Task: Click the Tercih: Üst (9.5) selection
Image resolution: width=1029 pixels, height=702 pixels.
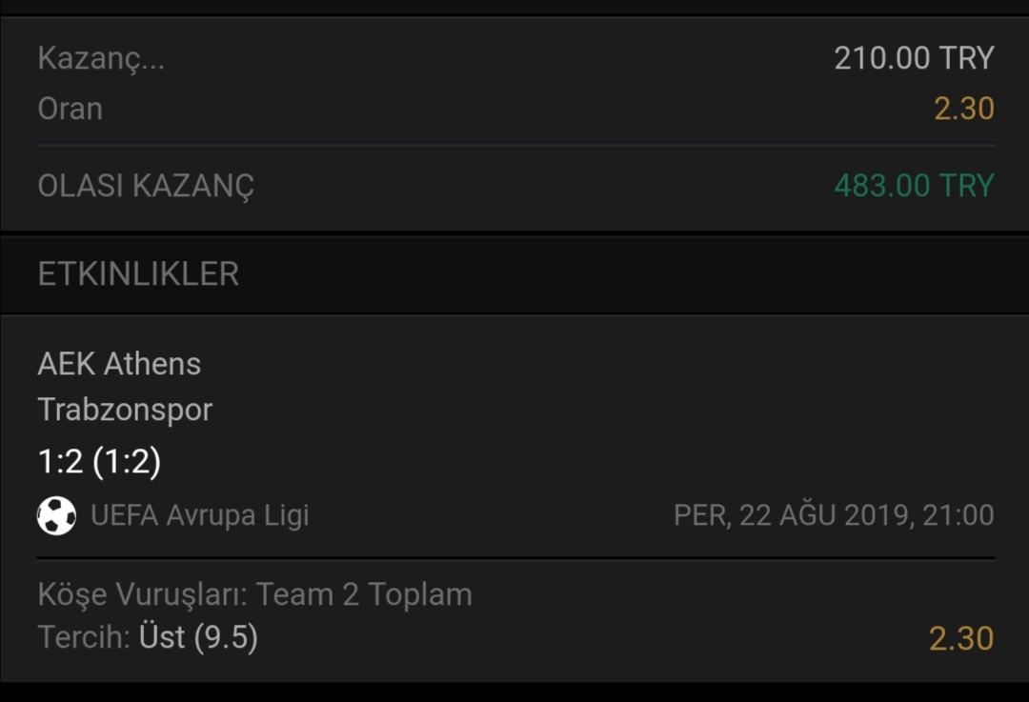Action: 148,637
